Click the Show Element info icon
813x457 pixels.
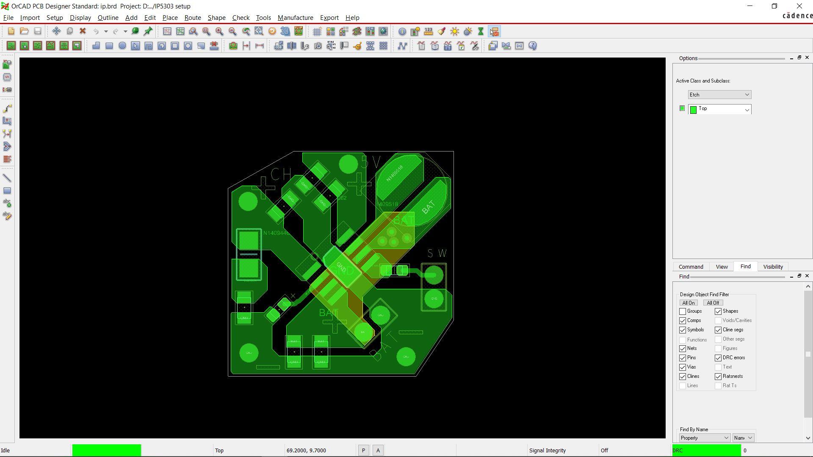click(x=402, y=32)
